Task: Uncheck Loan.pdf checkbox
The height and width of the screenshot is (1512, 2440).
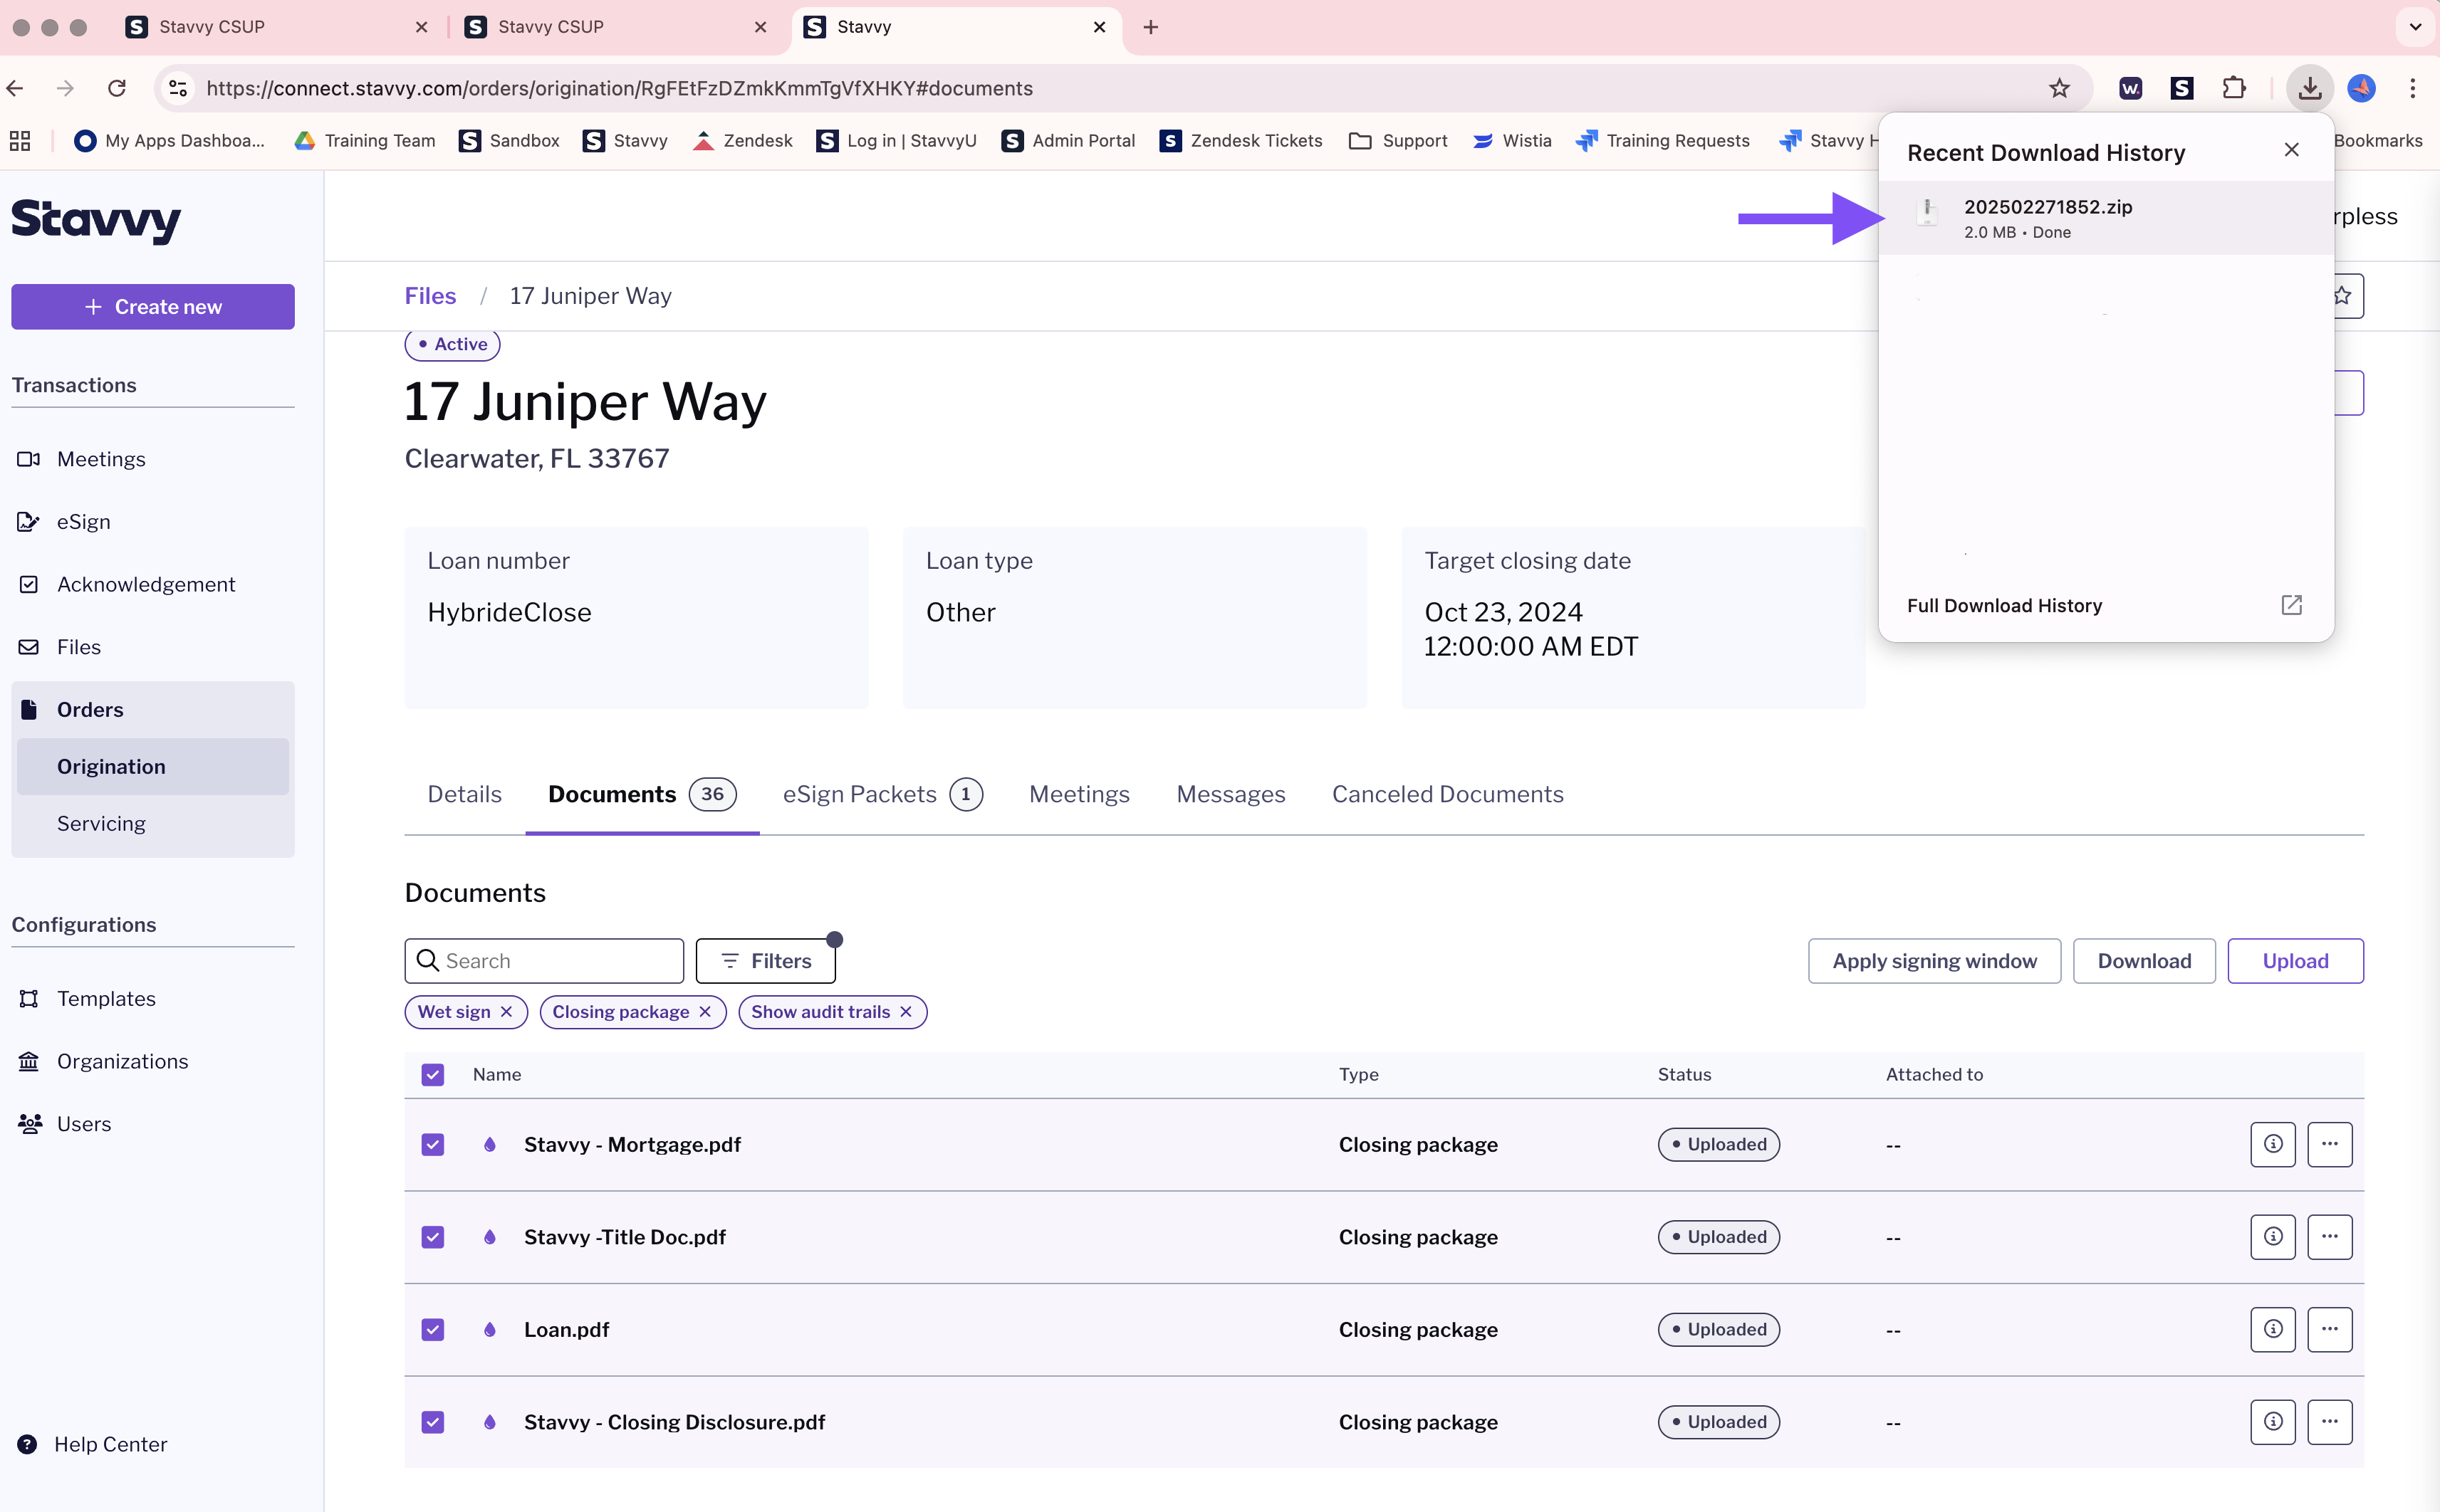Action: (x=432, y=1329)
